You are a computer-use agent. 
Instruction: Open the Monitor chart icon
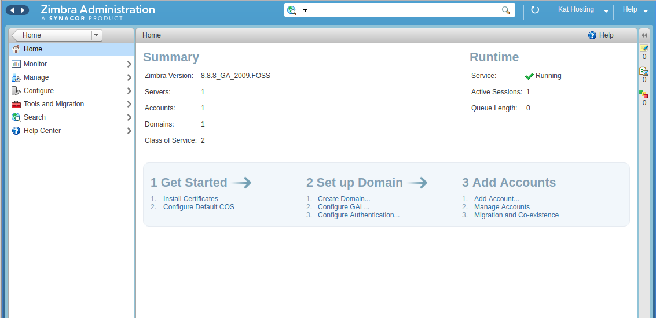pyautogui.click(x=16, y=64)
